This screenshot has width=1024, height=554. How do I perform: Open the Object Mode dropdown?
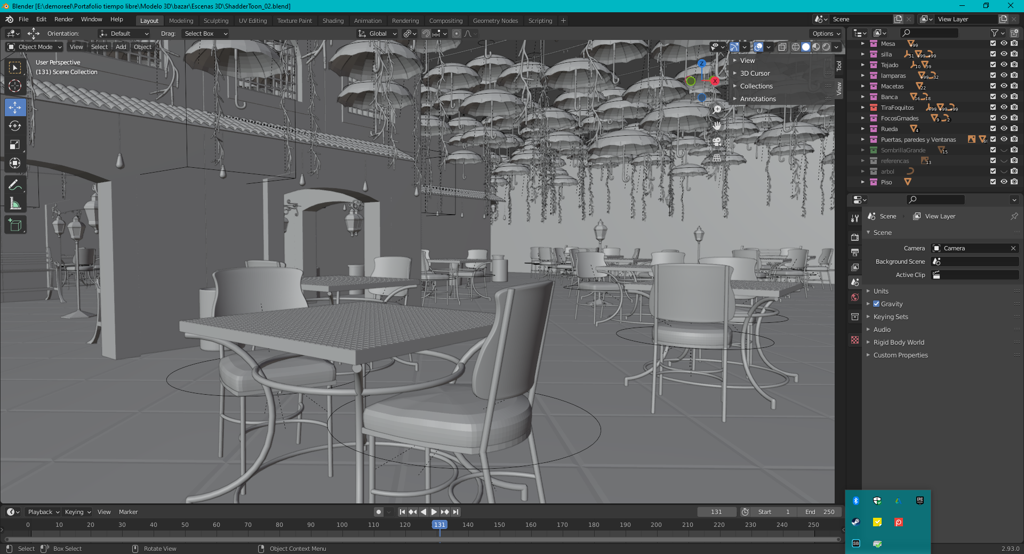click(35, 47)
